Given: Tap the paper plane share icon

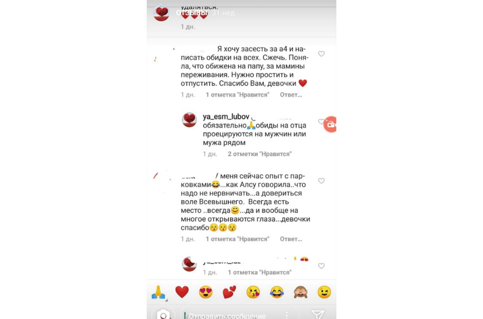Looking at the screenshot, I should (318, 314).
